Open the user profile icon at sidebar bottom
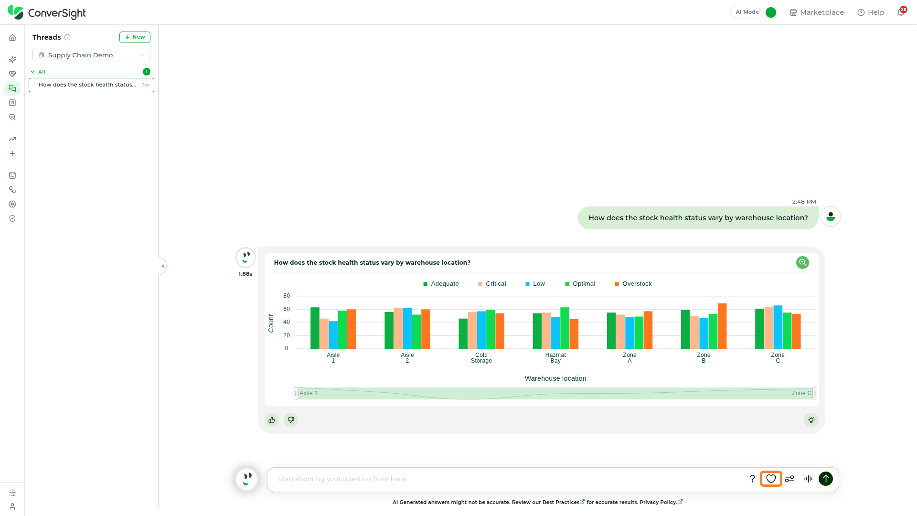Viewport: 917px width, 516px height. click(12, 506)
